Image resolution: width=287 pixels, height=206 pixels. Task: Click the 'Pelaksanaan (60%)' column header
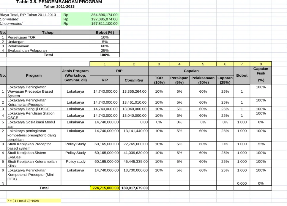pos(203,80)
